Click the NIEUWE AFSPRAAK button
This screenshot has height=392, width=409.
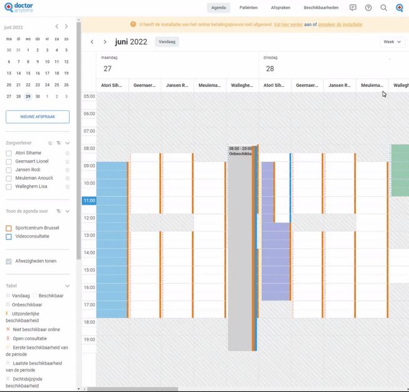[37, 117]
